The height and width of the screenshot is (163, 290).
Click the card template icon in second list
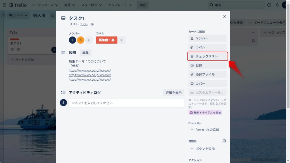pyautogui.click(x=253, y=41)
